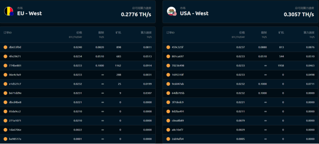Click the EU - West market flag icon
This screenshot has height=144, width=319.
(9, 11)
